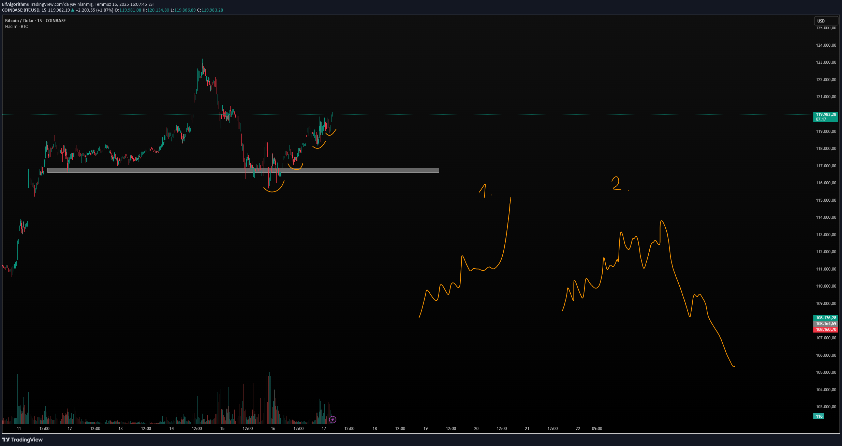
Task: Click the 110.000,00 price axis label
Action: click(x=826, y=286)
